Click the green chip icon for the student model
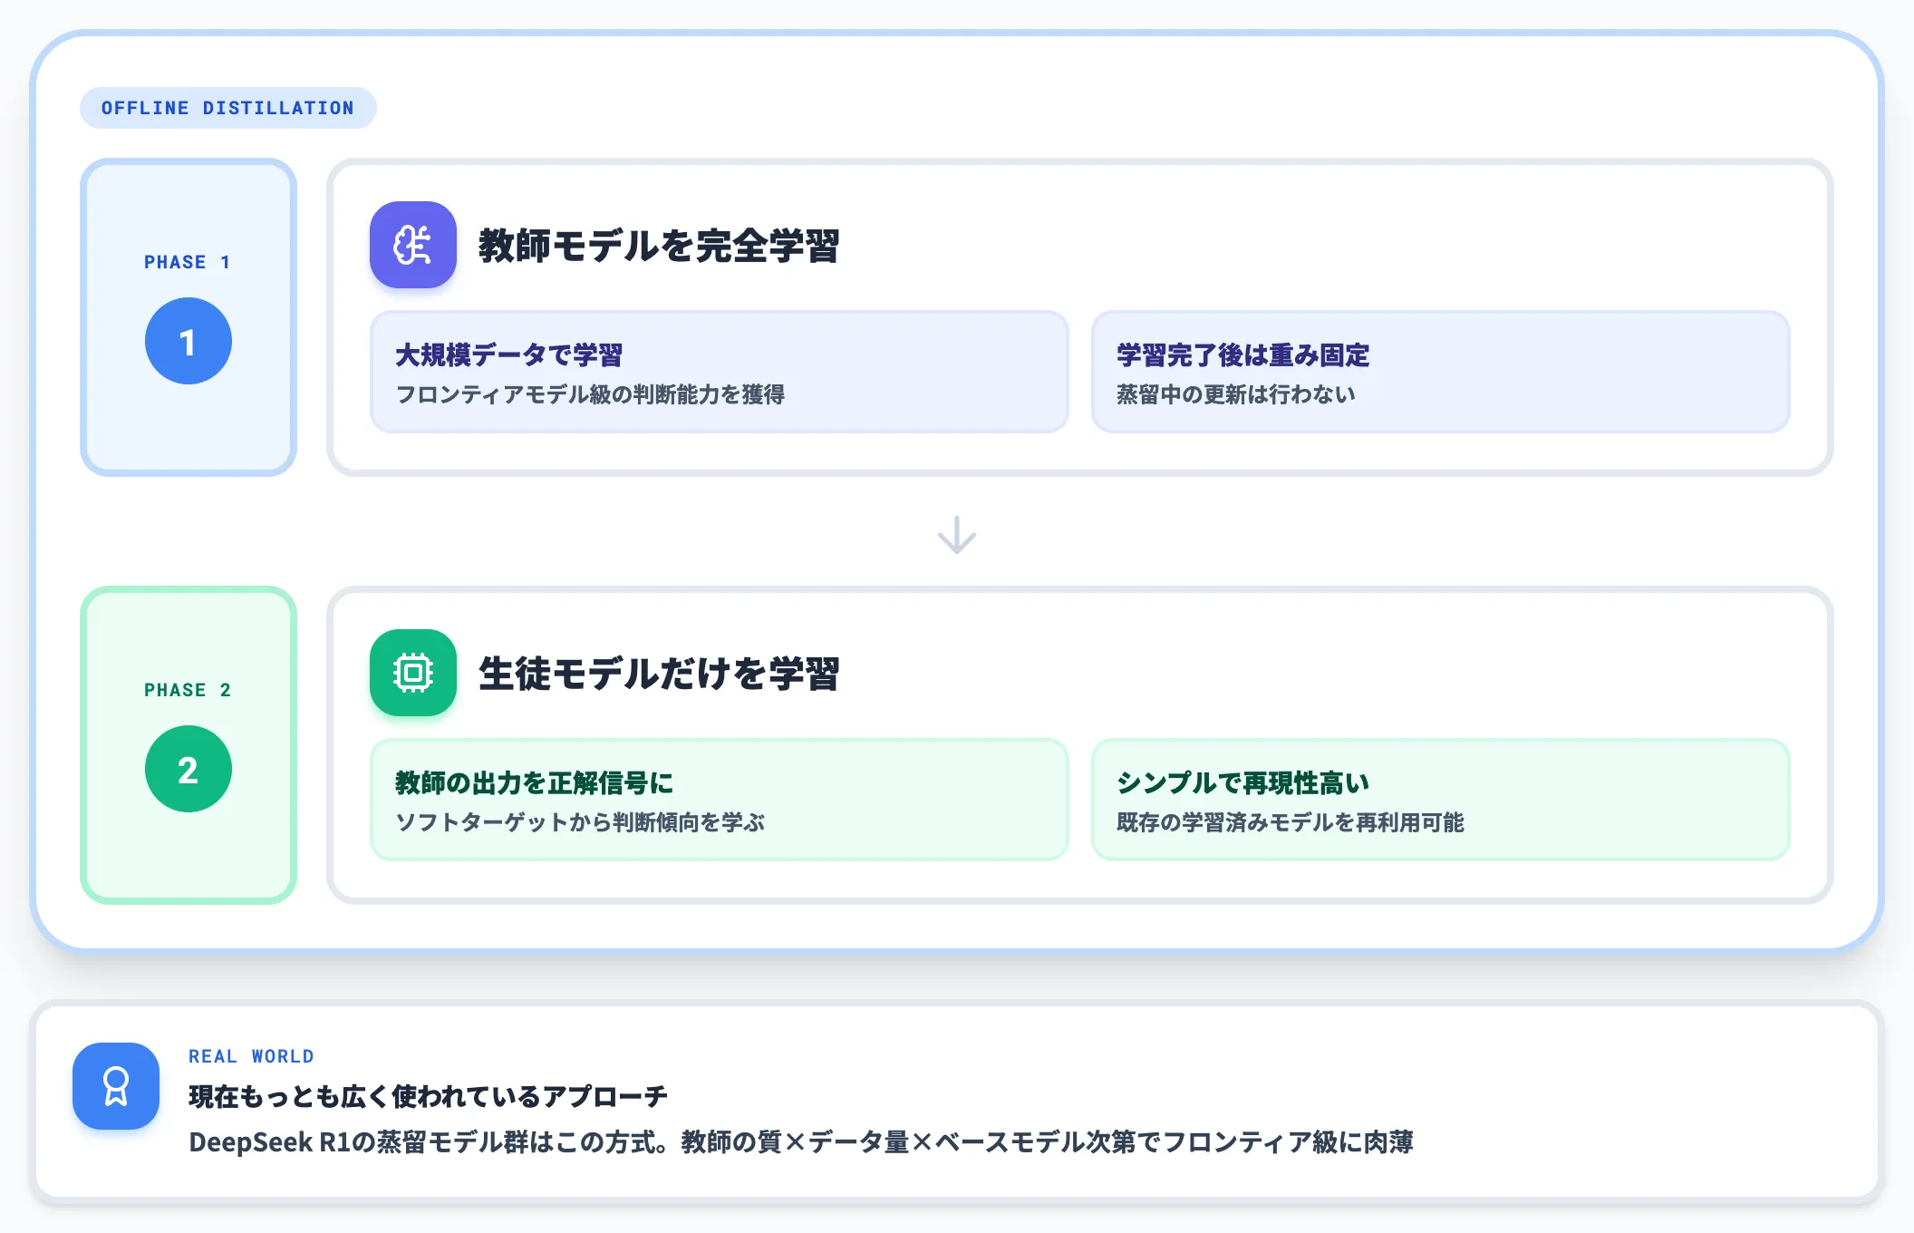 (413, 673)
